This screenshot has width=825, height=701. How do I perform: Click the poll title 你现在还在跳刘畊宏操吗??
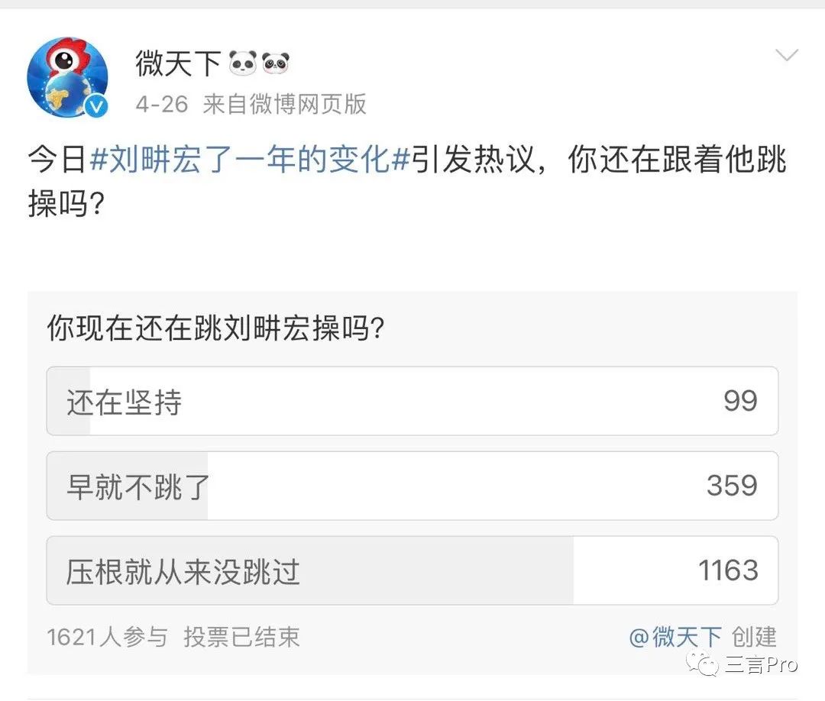pos(215,329)
